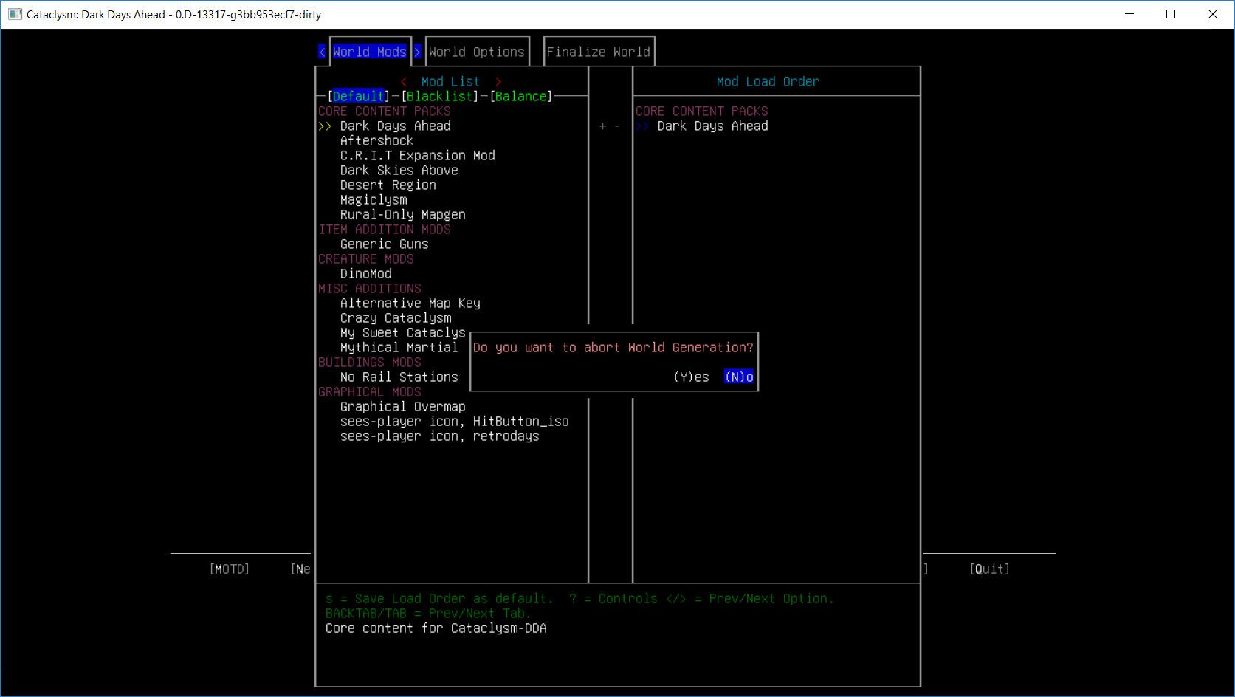Image resolution: width=1235 pixels, height=697 pixels.
Task: Confirm abort with (Y)es
Action: (x=691, y=377)
